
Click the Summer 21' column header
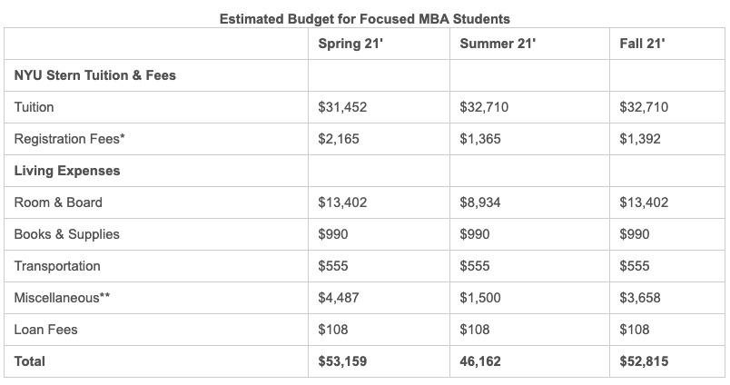click(498, 44)
